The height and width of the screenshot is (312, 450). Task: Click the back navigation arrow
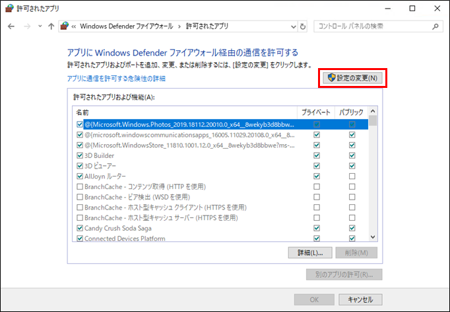click(11, 26)
